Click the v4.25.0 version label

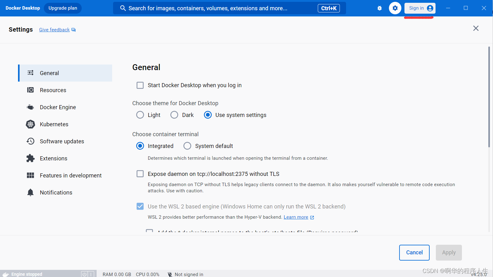click(x=479, y=275)
